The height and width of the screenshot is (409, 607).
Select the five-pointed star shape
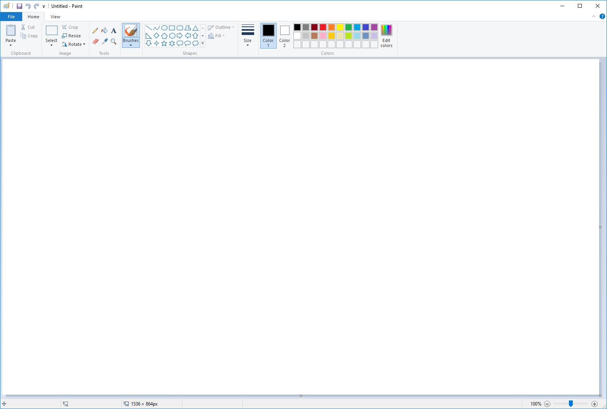click(164, 43)
